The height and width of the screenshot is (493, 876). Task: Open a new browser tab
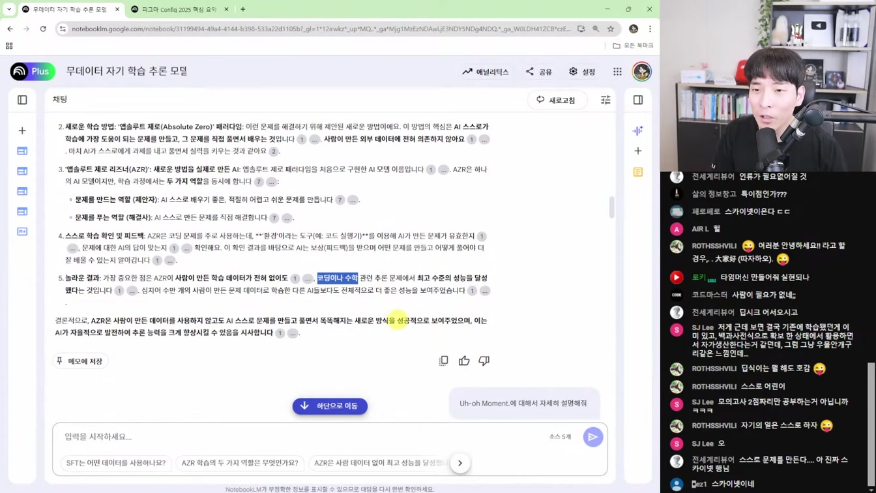click(242, 9)
